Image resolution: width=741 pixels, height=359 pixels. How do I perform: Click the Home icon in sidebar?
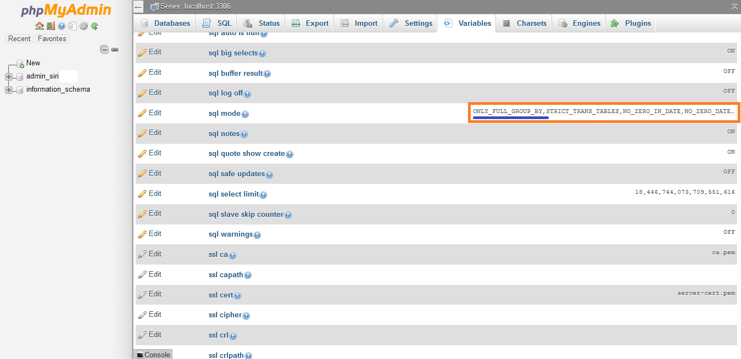(39, 26)
